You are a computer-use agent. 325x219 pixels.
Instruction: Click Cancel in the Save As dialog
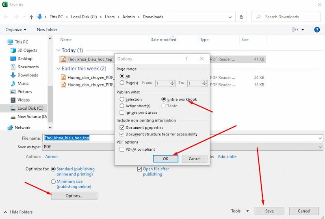[x=304, y=211]
